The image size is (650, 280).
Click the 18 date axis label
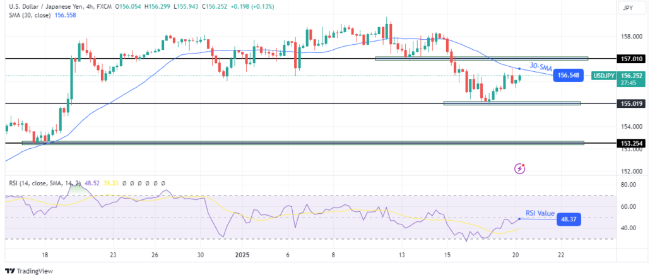(45, 255)
